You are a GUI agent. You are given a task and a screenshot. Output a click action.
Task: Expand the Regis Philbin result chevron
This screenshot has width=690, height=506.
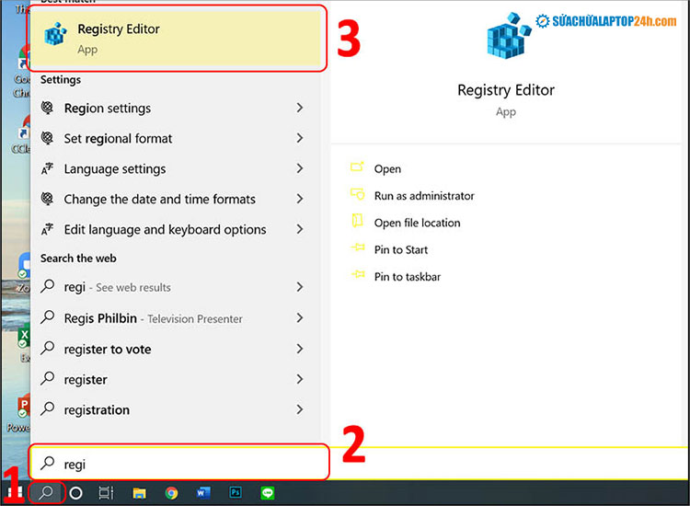(x=300, y=317)
